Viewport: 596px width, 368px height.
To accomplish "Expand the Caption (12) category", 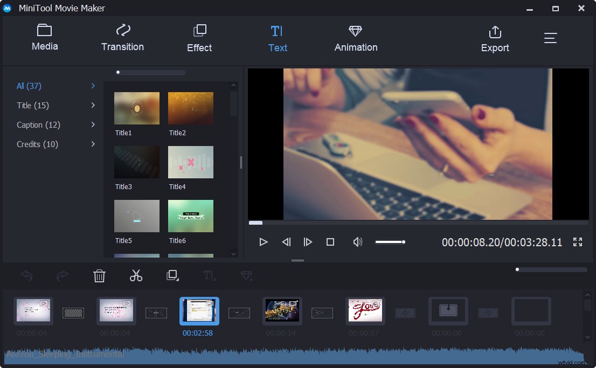I will (38, 124).
